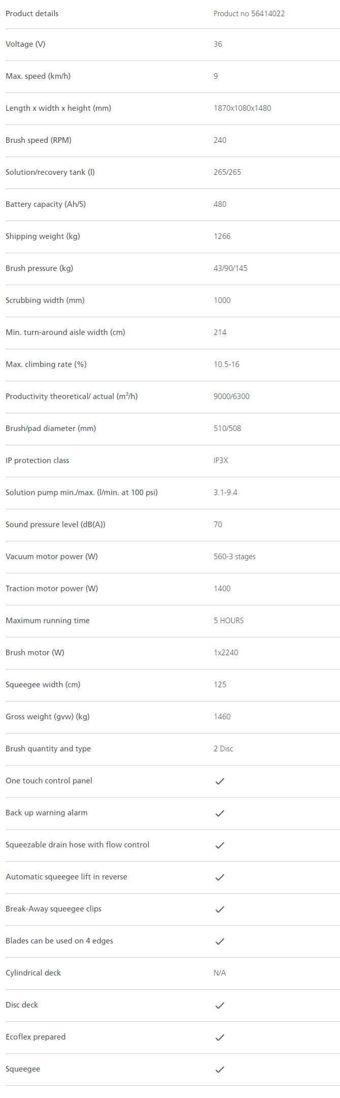
Task: Click the Ecoflex prepared checkmark icon
Action: 220,1038
